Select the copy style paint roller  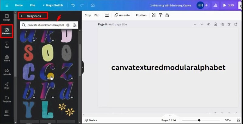[x=161, y=15]
